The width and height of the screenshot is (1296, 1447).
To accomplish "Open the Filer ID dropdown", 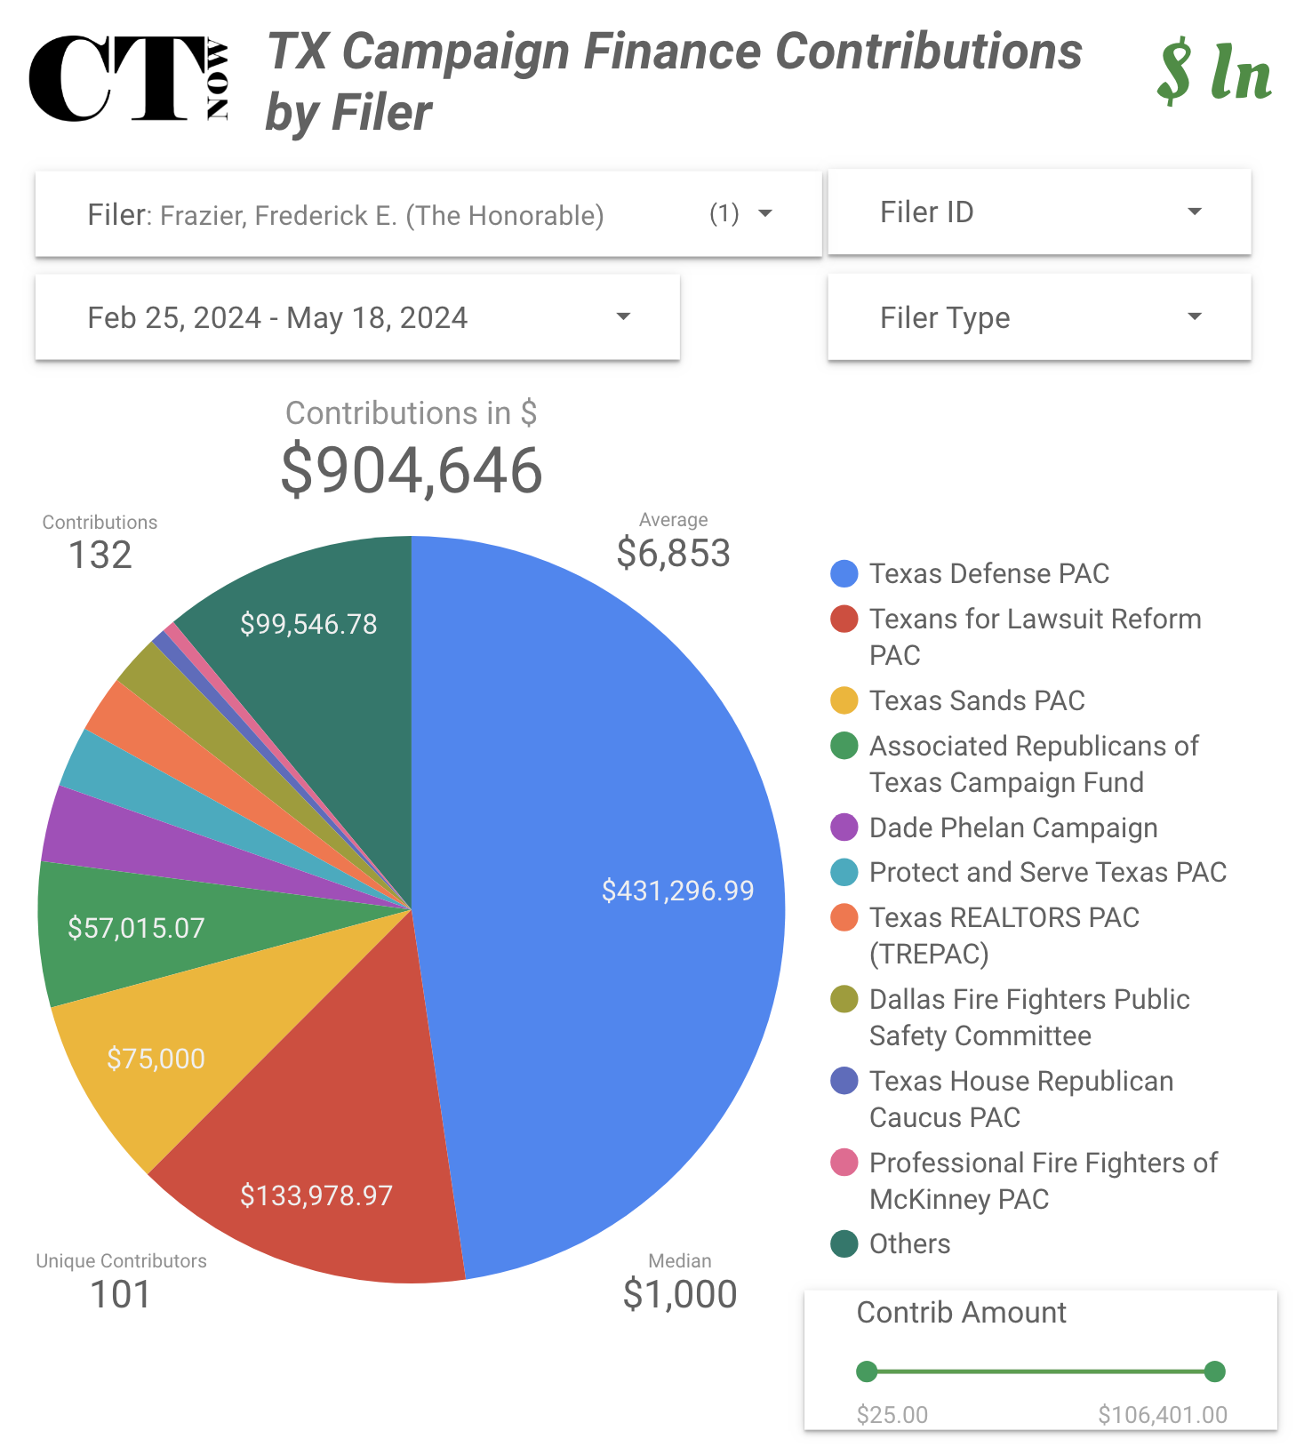I will pyautogui.click(x=1039, y=212).
